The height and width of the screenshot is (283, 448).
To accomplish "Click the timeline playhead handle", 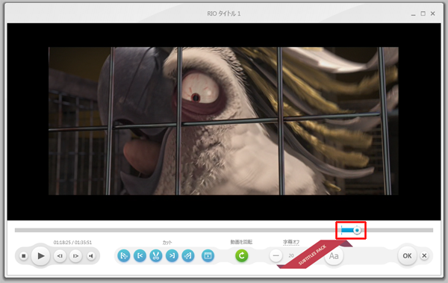I will click(x=357, y=230).
